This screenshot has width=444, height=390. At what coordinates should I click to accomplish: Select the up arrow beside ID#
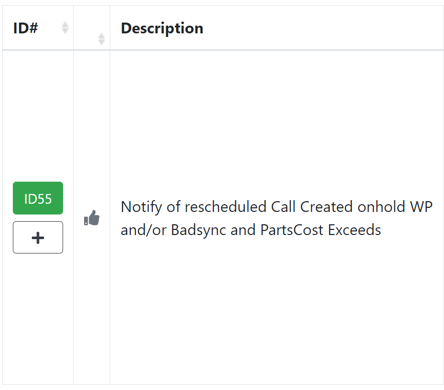[x=65, y=25]
